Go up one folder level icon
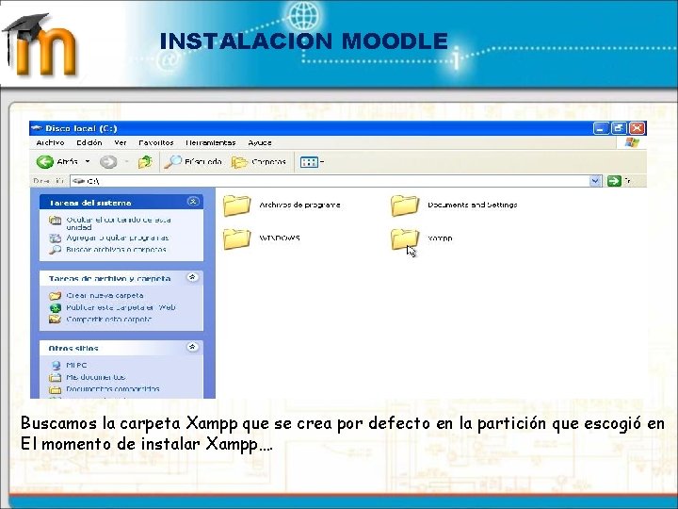 145,162
